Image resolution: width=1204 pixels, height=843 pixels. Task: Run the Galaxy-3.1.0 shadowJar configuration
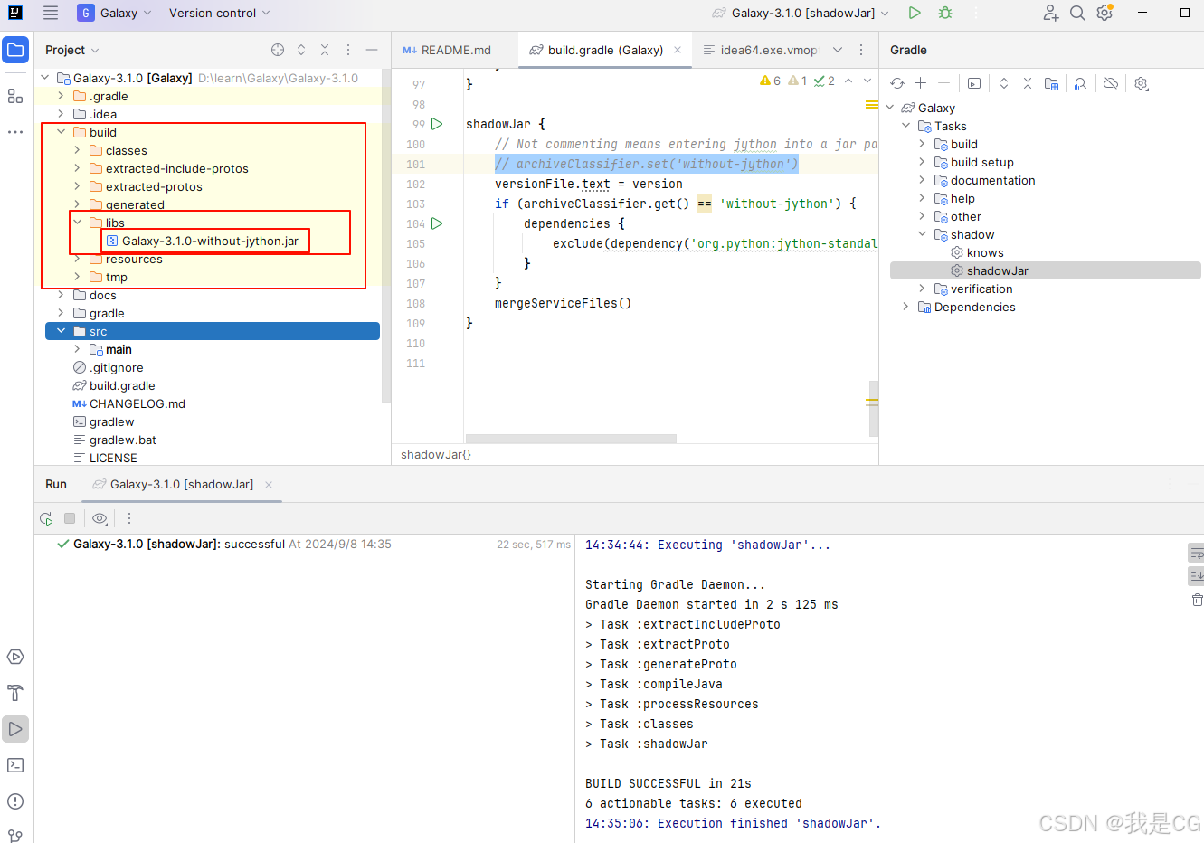click(915, 13)
